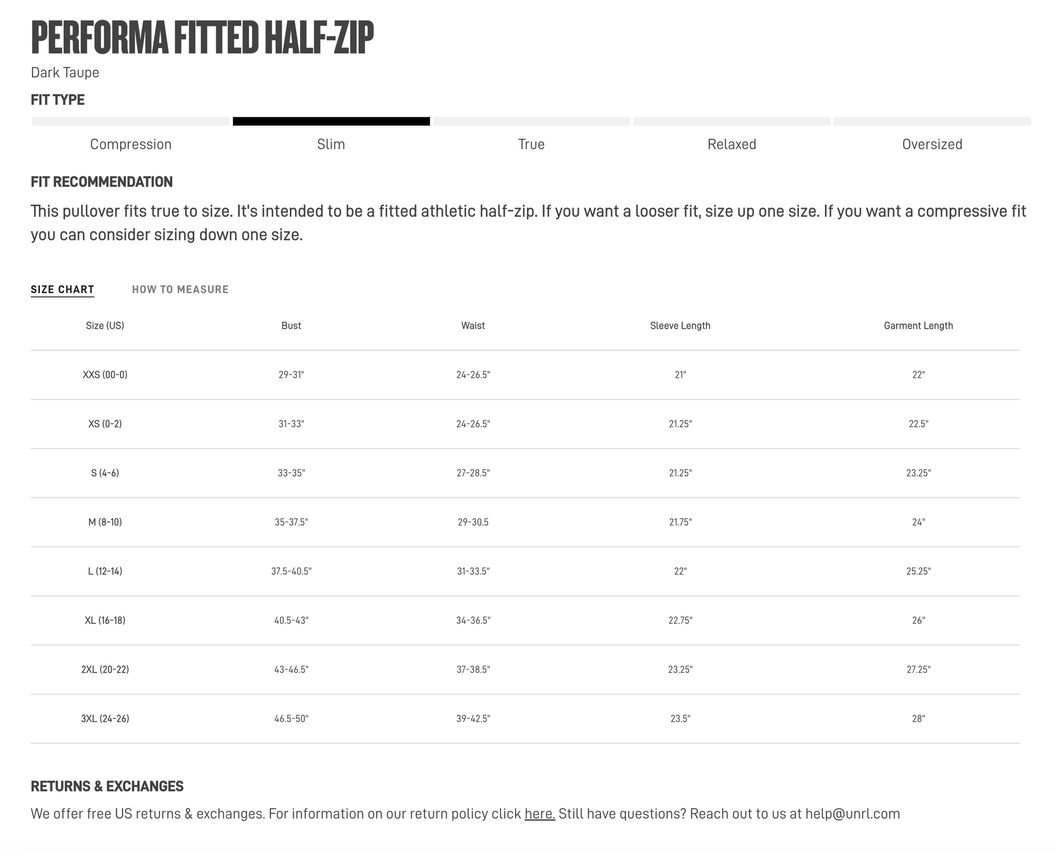Open the How to Measure tab
This screenshot has width=1054, height=851.
point(180,290)
